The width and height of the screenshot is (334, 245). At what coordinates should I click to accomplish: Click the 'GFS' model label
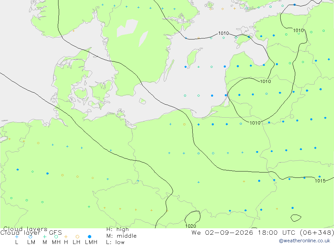pyautogui.click(x=55, y=233)
